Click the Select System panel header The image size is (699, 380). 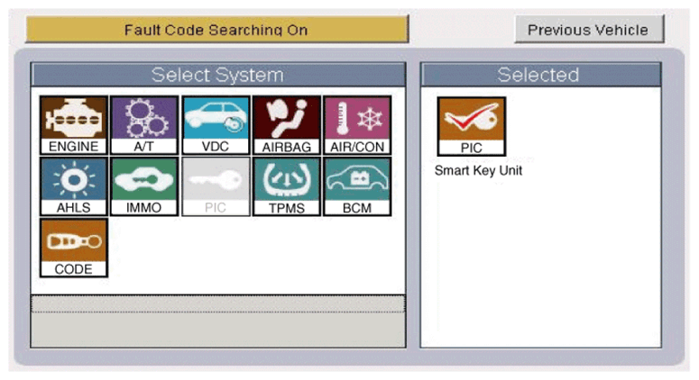pos(217,75)
